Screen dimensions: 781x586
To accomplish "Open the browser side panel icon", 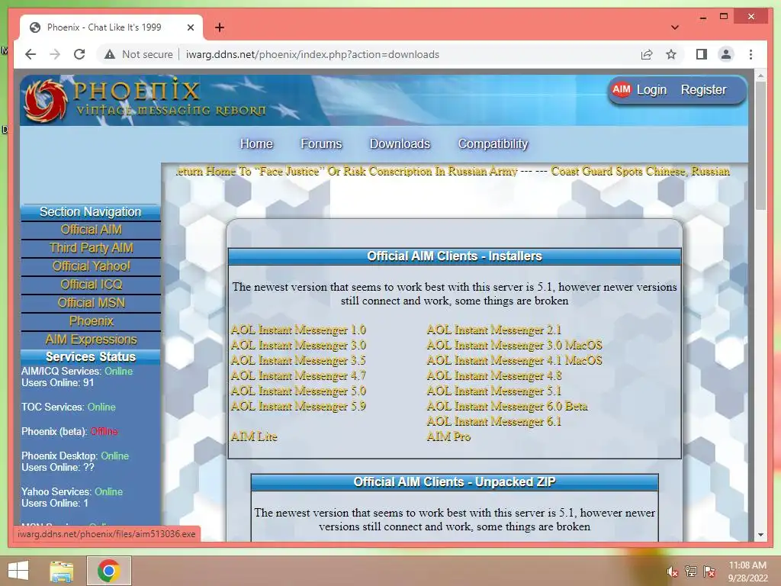I will click(702, 54).
